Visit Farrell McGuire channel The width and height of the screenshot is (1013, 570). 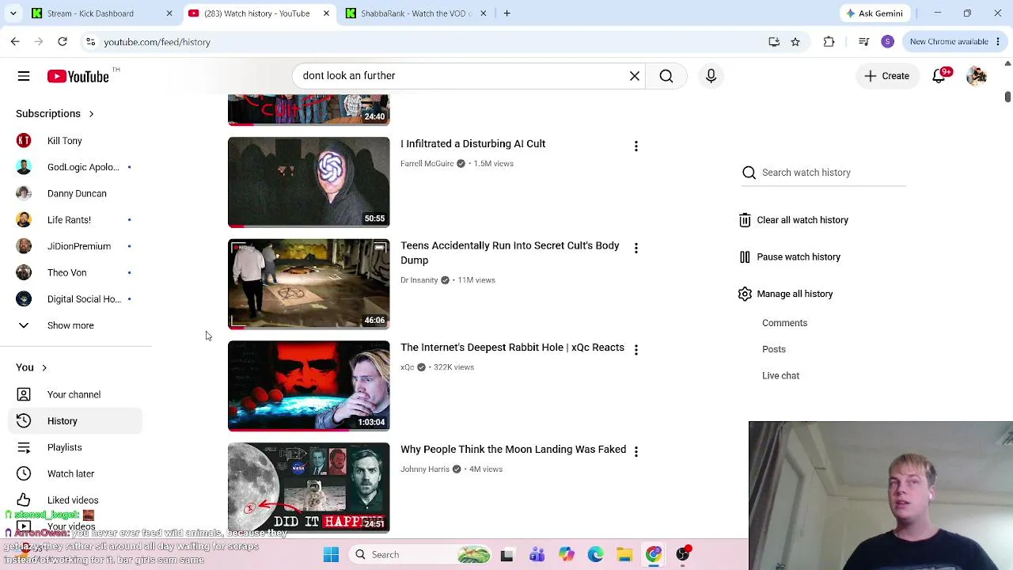tap(427, 164)
